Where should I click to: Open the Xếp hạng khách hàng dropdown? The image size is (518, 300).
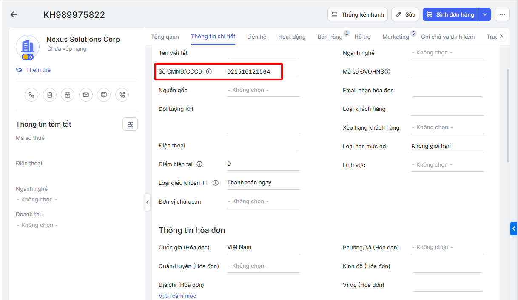447,127
